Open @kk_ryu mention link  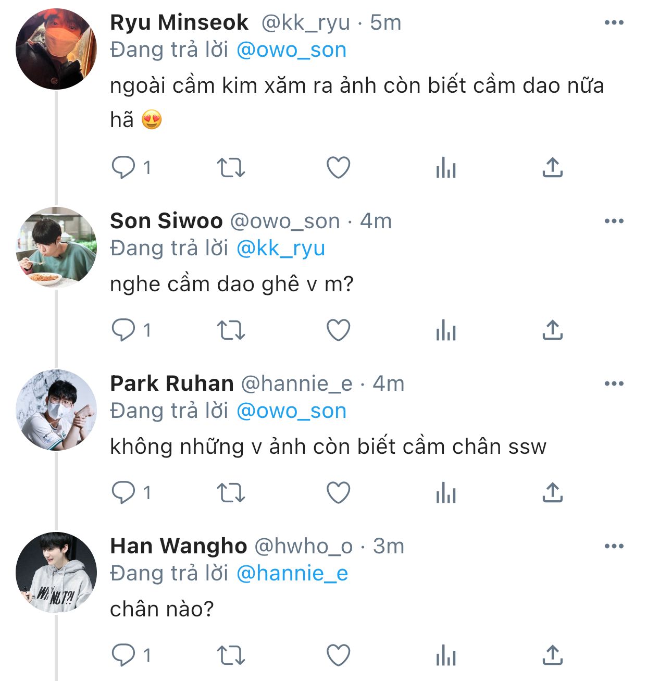point(280,249)
